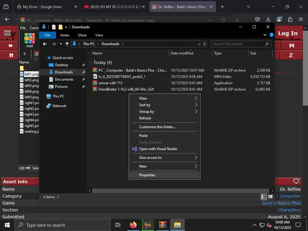The image size is (308, 231).
Task: Choose Refresh from the context menu
Action: click(165, 118)
